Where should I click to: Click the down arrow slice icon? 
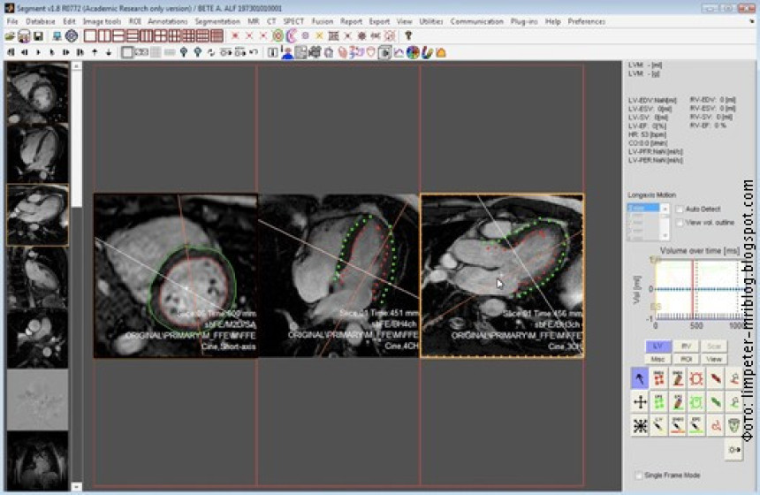pyautogui.click(x=109, y=52)
